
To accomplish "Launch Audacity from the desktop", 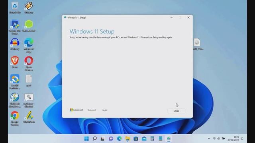I will point(15,44).
